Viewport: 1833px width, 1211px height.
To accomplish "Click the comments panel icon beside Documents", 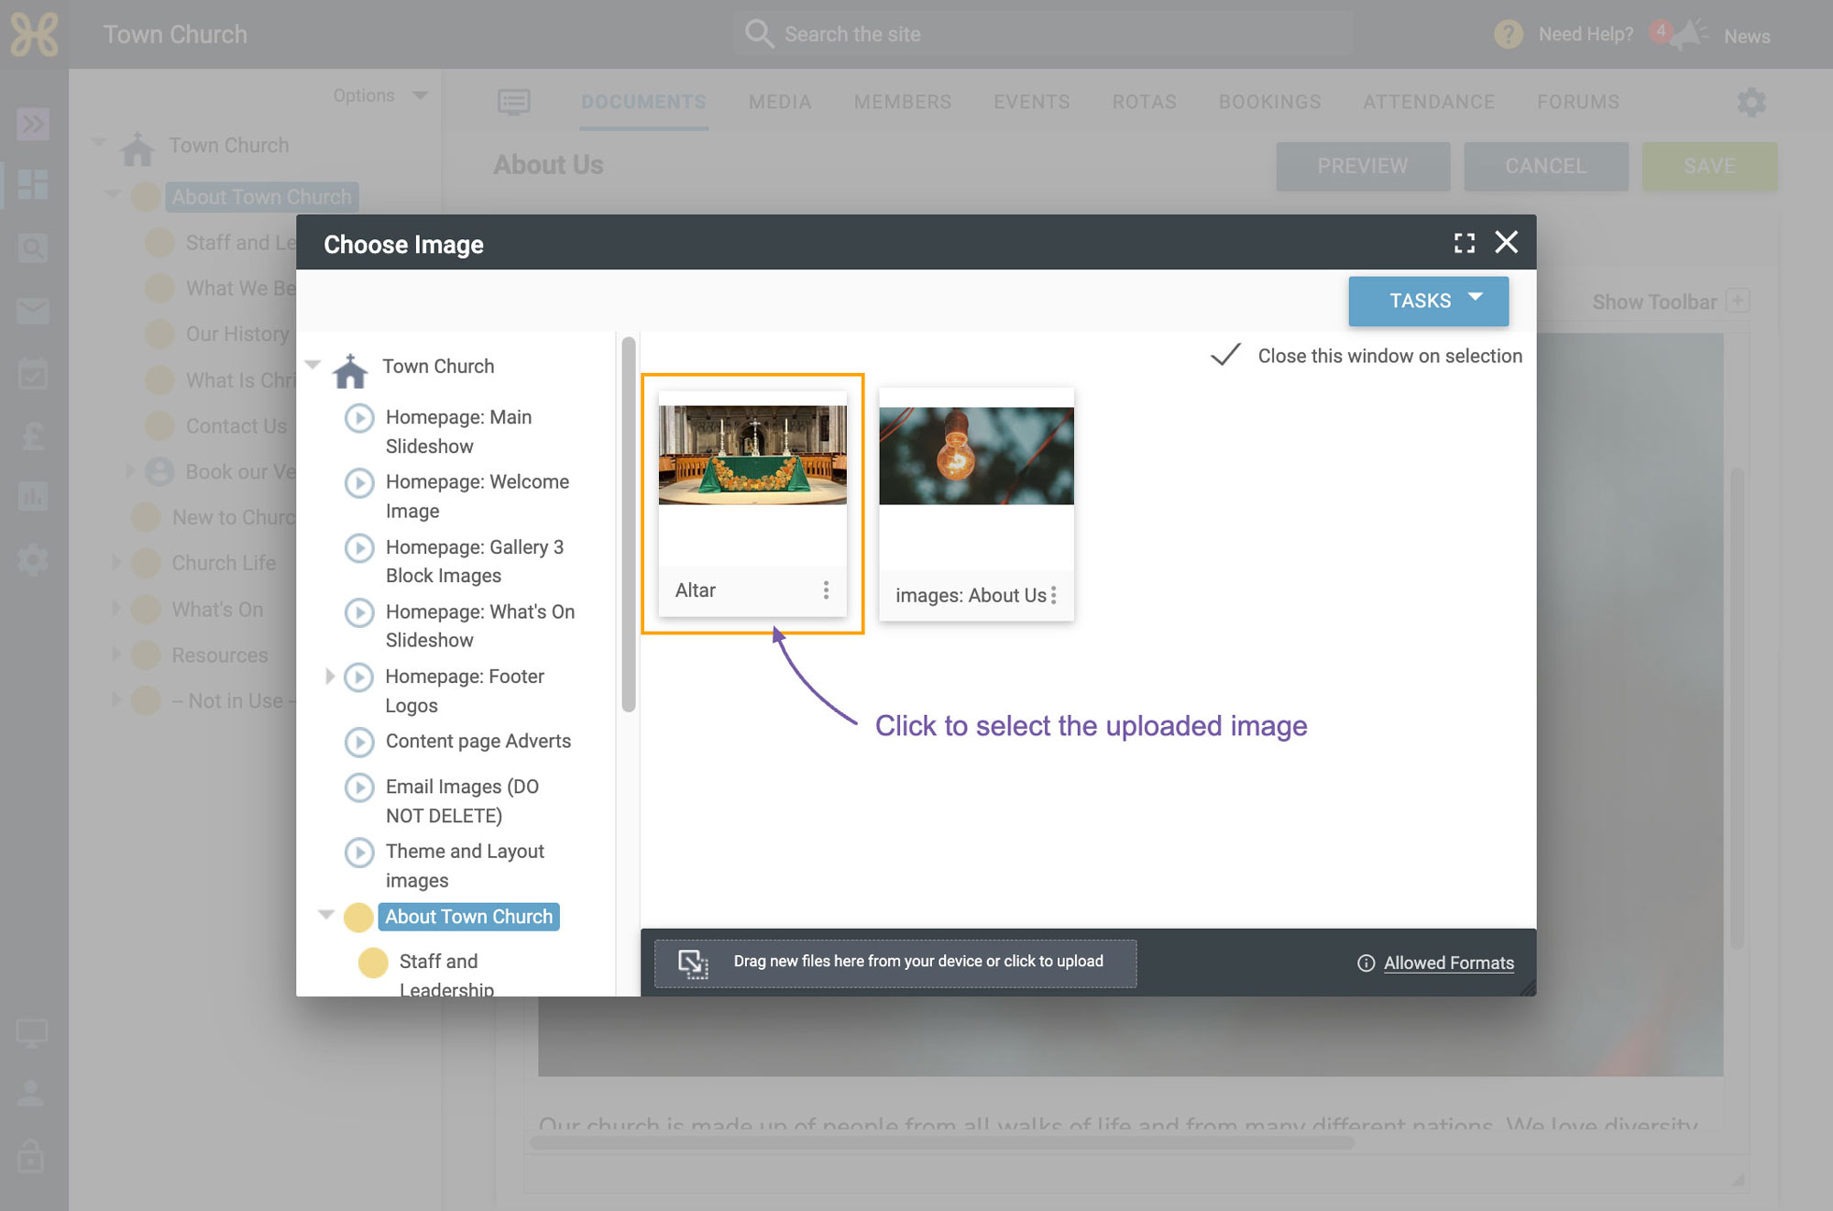I will (513, 102).
